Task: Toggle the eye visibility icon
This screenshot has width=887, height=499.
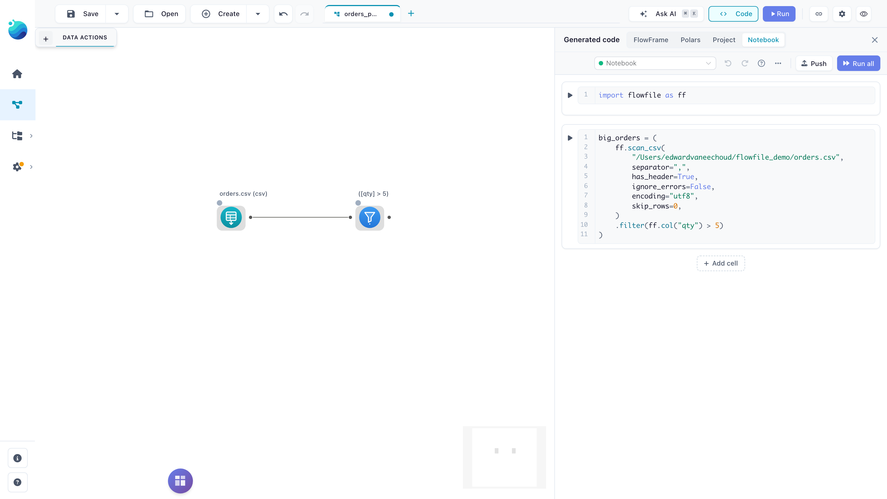Action: [864, 14]
